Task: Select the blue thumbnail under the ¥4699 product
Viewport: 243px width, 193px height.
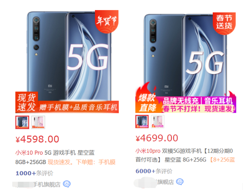Action: point(142,121)
